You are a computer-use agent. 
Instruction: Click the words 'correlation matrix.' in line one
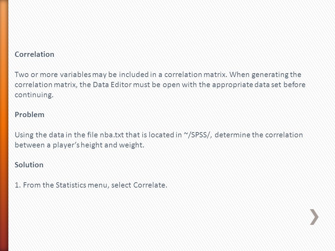[x=196, y=75]
